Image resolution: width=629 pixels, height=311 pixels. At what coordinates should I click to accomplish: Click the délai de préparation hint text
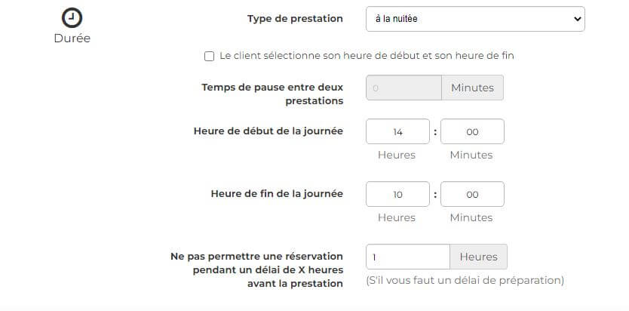point(465,280)
